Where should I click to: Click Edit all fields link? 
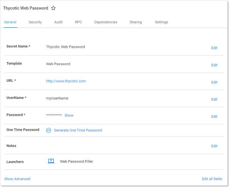pyautogui.click(x=212, y=179)
